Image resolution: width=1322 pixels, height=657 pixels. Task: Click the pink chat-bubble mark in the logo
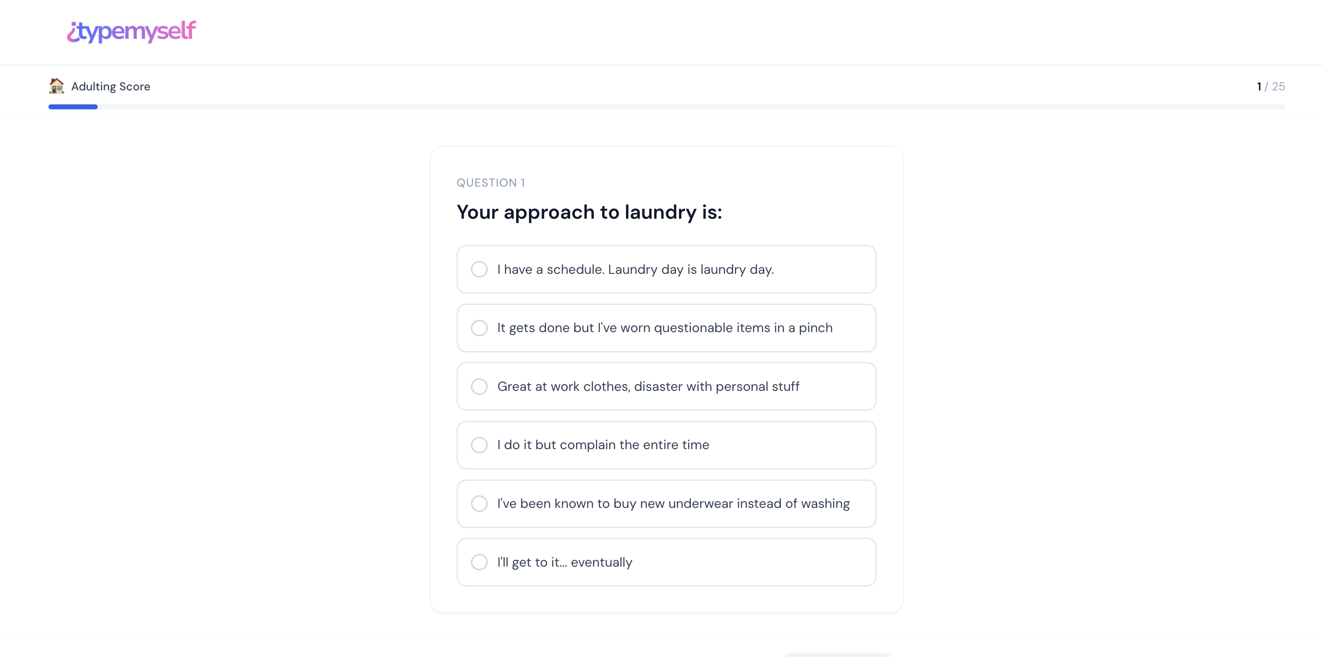(73, 32)
